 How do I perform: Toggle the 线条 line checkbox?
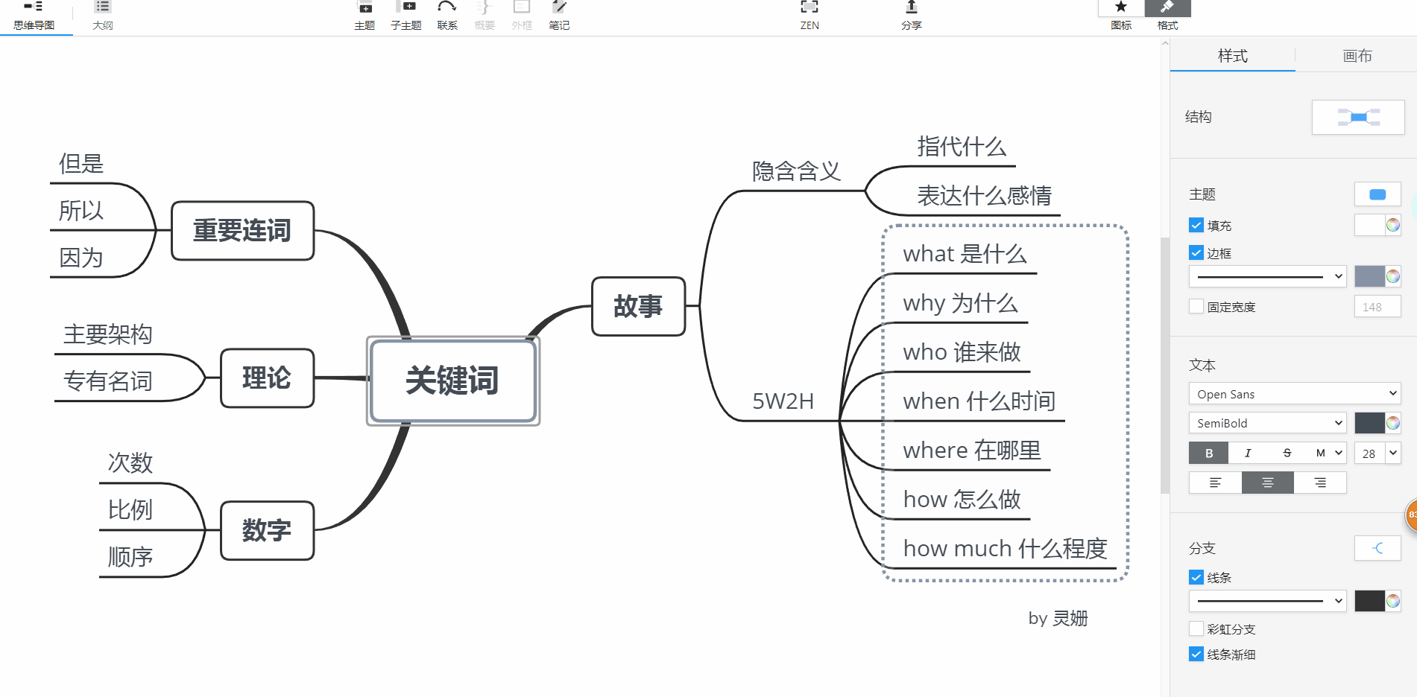point(1196,577)
